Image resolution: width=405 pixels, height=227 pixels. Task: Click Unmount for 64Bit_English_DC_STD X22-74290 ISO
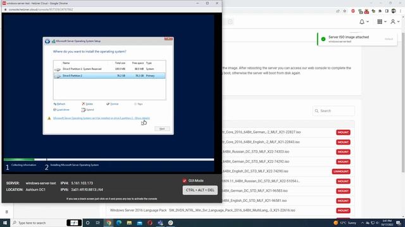[341, 172]
